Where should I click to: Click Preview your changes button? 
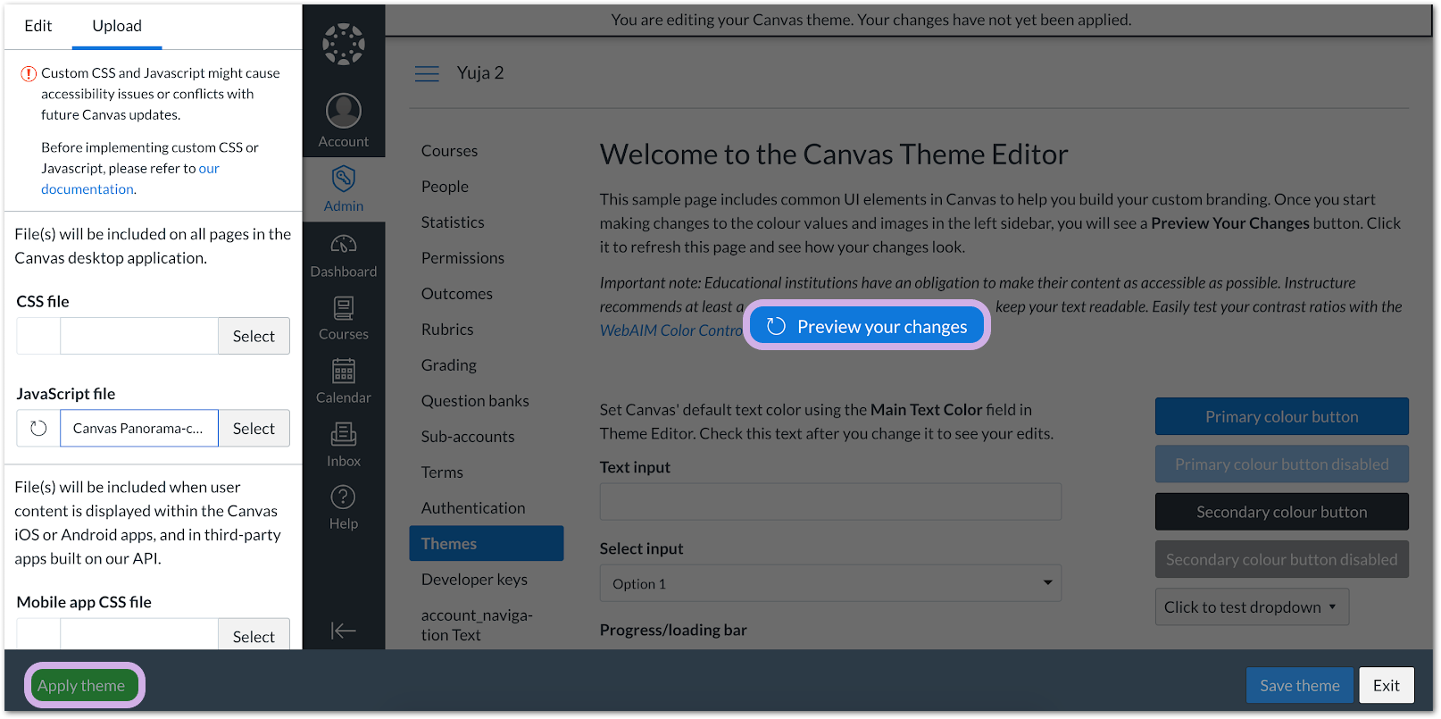click(867, 327)
